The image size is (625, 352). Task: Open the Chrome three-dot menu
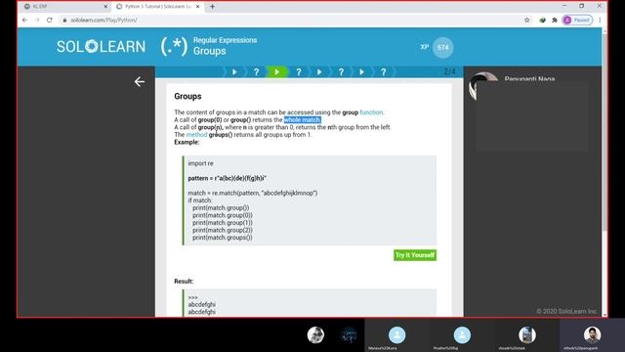(600, 20)
